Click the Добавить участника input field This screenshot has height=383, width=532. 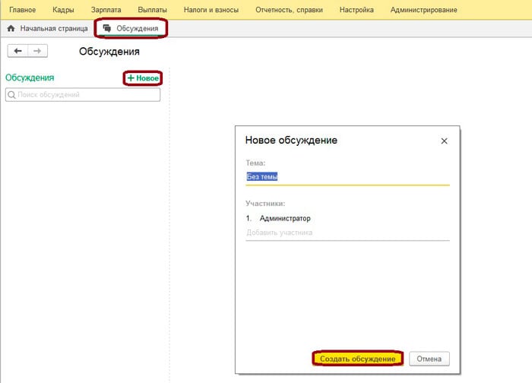pyautogui.click(x=347, y=233)
